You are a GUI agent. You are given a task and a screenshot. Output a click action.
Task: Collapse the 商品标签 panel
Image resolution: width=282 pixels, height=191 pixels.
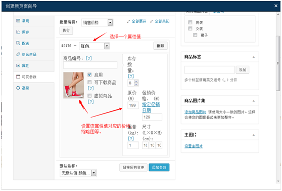pos(254,57)
